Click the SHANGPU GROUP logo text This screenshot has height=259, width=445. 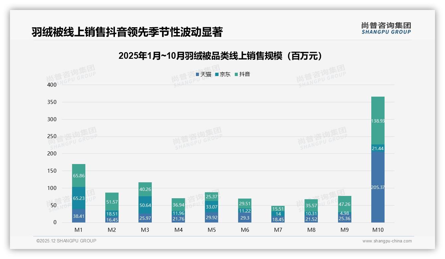coord(387,33)
